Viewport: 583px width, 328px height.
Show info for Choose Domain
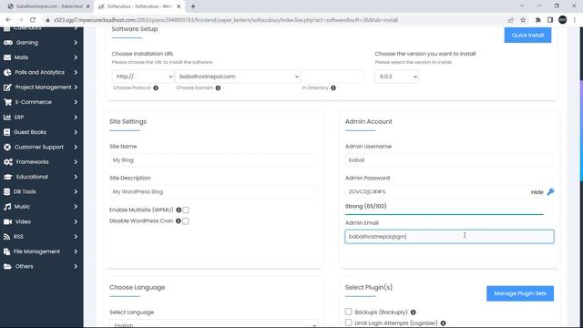218,87
